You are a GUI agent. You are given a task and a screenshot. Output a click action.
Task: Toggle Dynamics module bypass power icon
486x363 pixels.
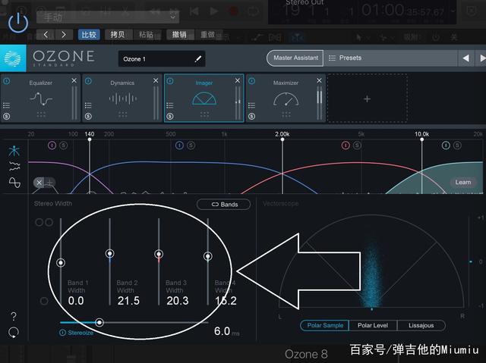point(88,81)
